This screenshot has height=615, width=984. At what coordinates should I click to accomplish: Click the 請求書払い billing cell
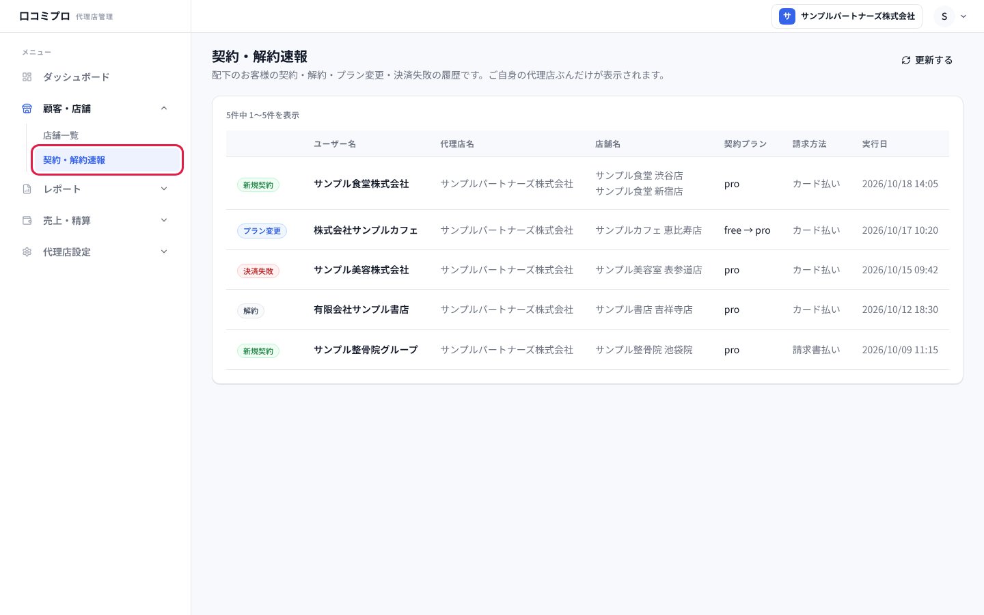pyautogui.click(x=817, y=350)
